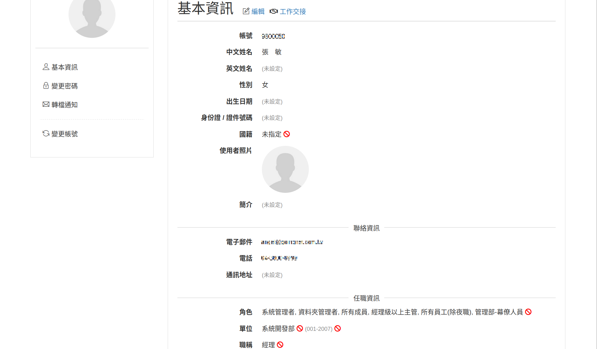This screenshot has width=597, height=349.
Task: Click the 使用者照片 avatar placeholder
Action: [x=285, y=169]
